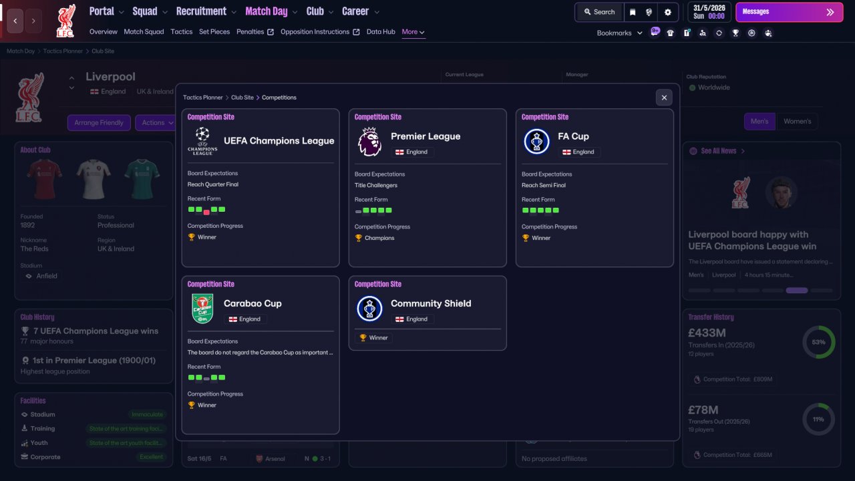The height and width of the screenshot is (481, 855).
Task: Click the 53% transfers in progress ring
Action: point(819,342)
